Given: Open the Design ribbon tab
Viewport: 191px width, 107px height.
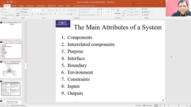Looking at the screenshot, I should (x=21, y=6).
